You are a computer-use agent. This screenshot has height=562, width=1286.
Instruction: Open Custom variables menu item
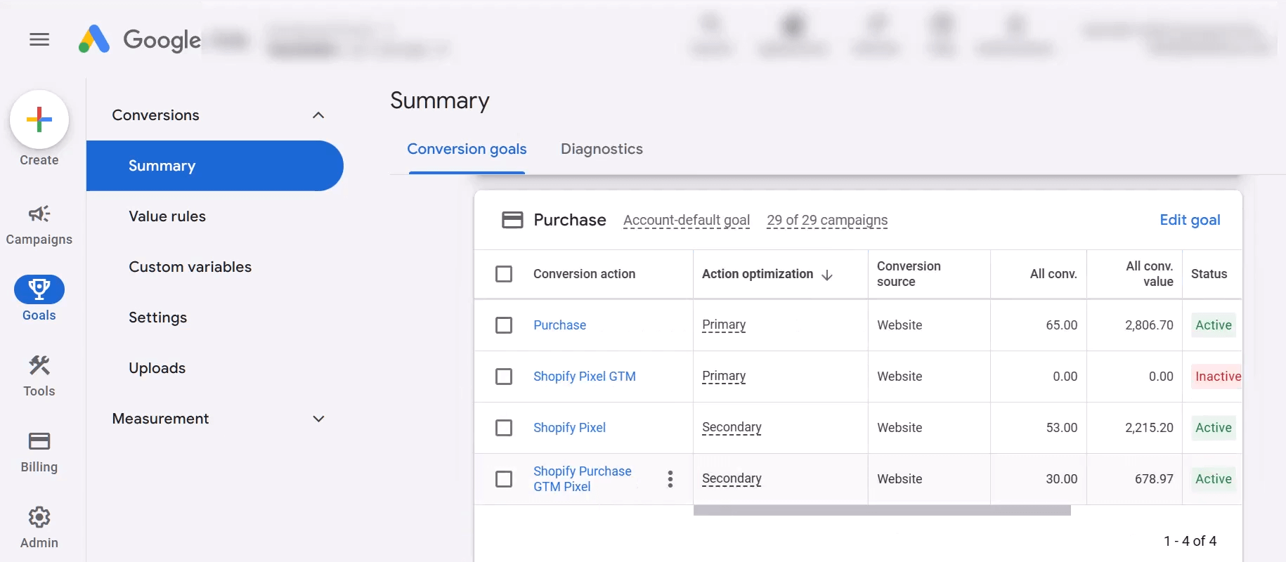[x=190, y=267]
